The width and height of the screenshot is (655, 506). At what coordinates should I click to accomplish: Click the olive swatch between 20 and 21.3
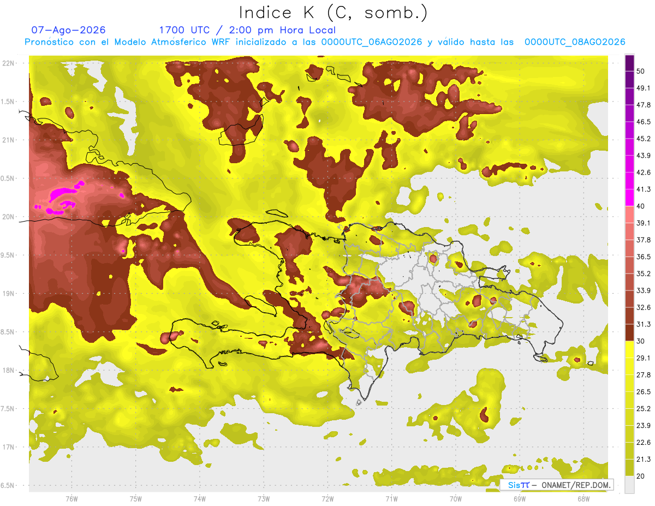pos(629,467)
